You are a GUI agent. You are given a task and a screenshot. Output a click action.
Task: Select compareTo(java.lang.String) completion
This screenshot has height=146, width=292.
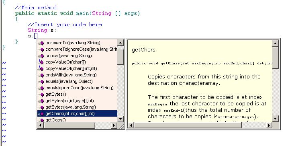click(77, 43)
